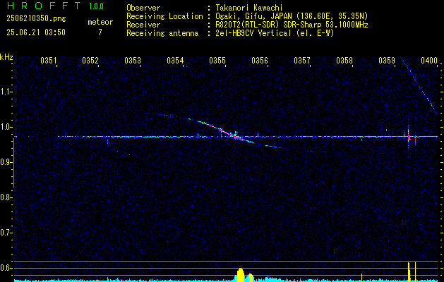
Task: Click the grey vertical band marker on the left axis
Action: click(x=14, y=163)
